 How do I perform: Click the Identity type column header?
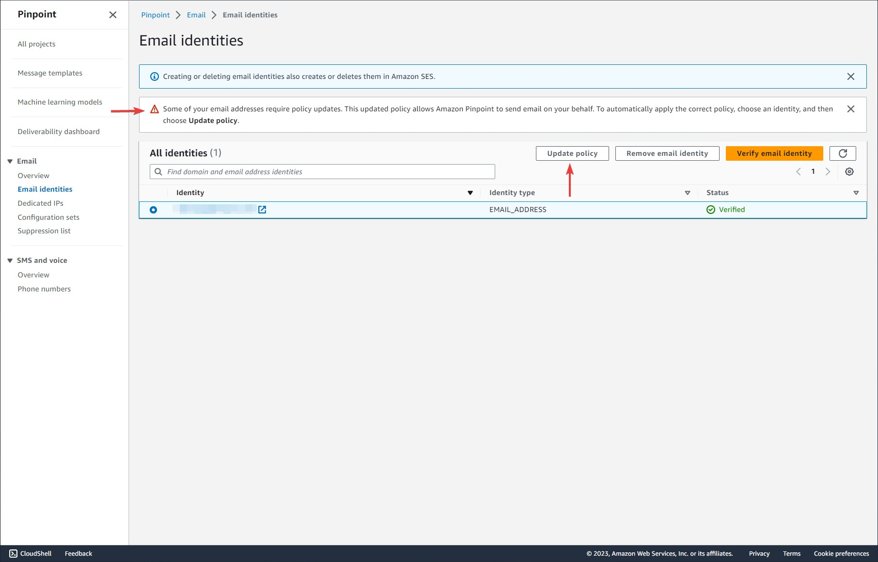coord(512,193)
